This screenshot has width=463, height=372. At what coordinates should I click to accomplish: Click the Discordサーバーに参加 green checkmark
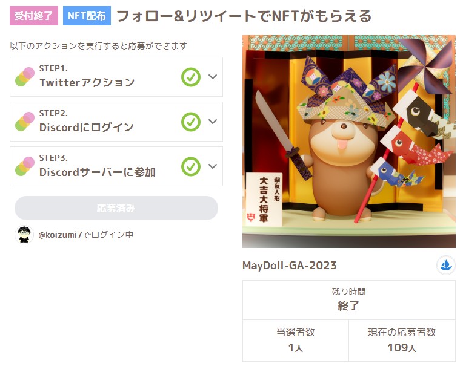191,166
